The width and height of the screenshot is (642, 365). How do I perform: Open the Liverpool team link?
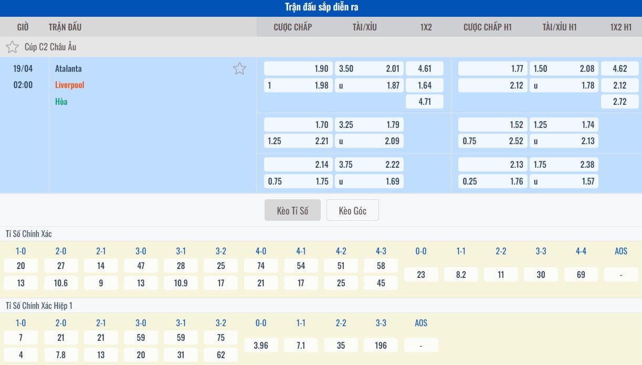[69, 85]
